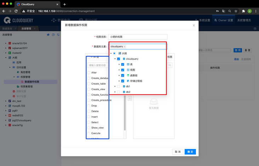Expand the 存储过程组 node arrow
This screenshot has width=259, height=166.
(x=119, y=81)
